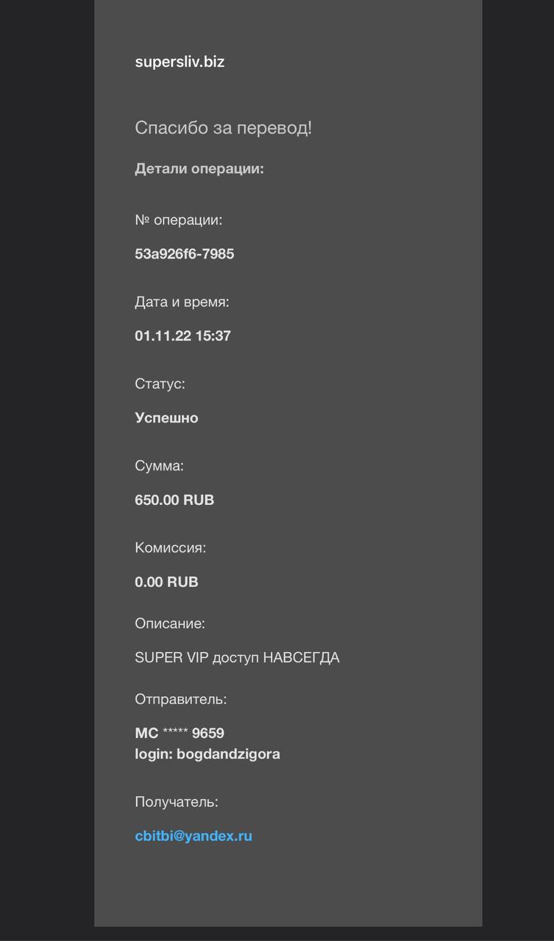The width and height of the screenshot is (554, 941).
Task: Click the Комиссия label
Action: [x=170, y=548]
